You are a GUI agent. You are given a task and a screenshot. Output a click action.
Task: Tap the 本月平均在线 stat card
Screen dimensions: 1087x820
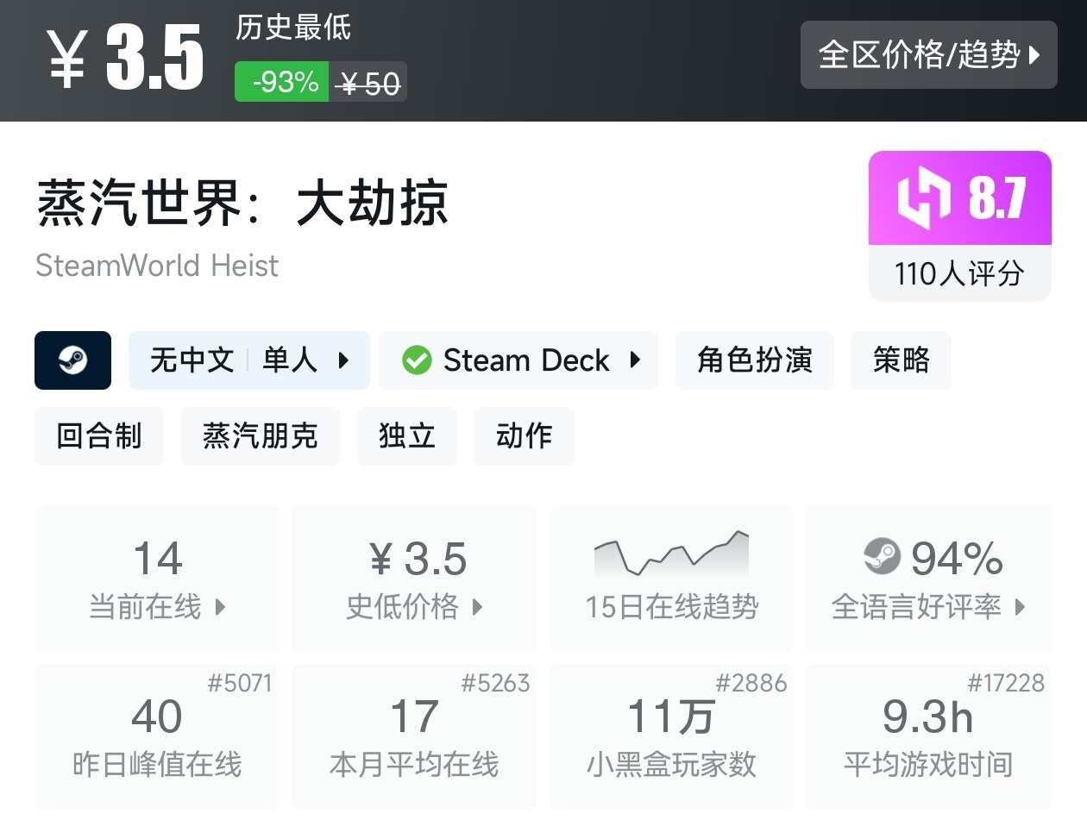pyautogui.click(x=415, y=736)
